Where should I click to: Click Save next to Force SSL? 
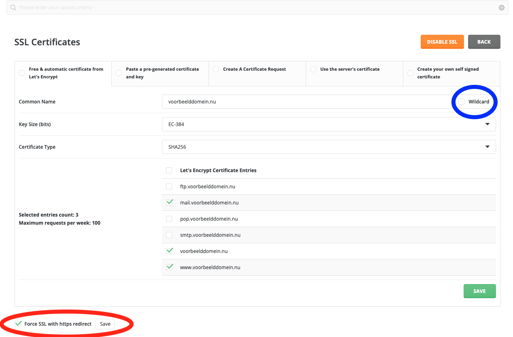[105, 324]
